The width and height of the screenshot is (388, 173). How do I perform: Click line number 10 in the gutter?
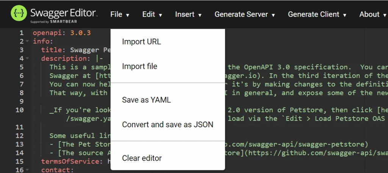click(20, 110)
